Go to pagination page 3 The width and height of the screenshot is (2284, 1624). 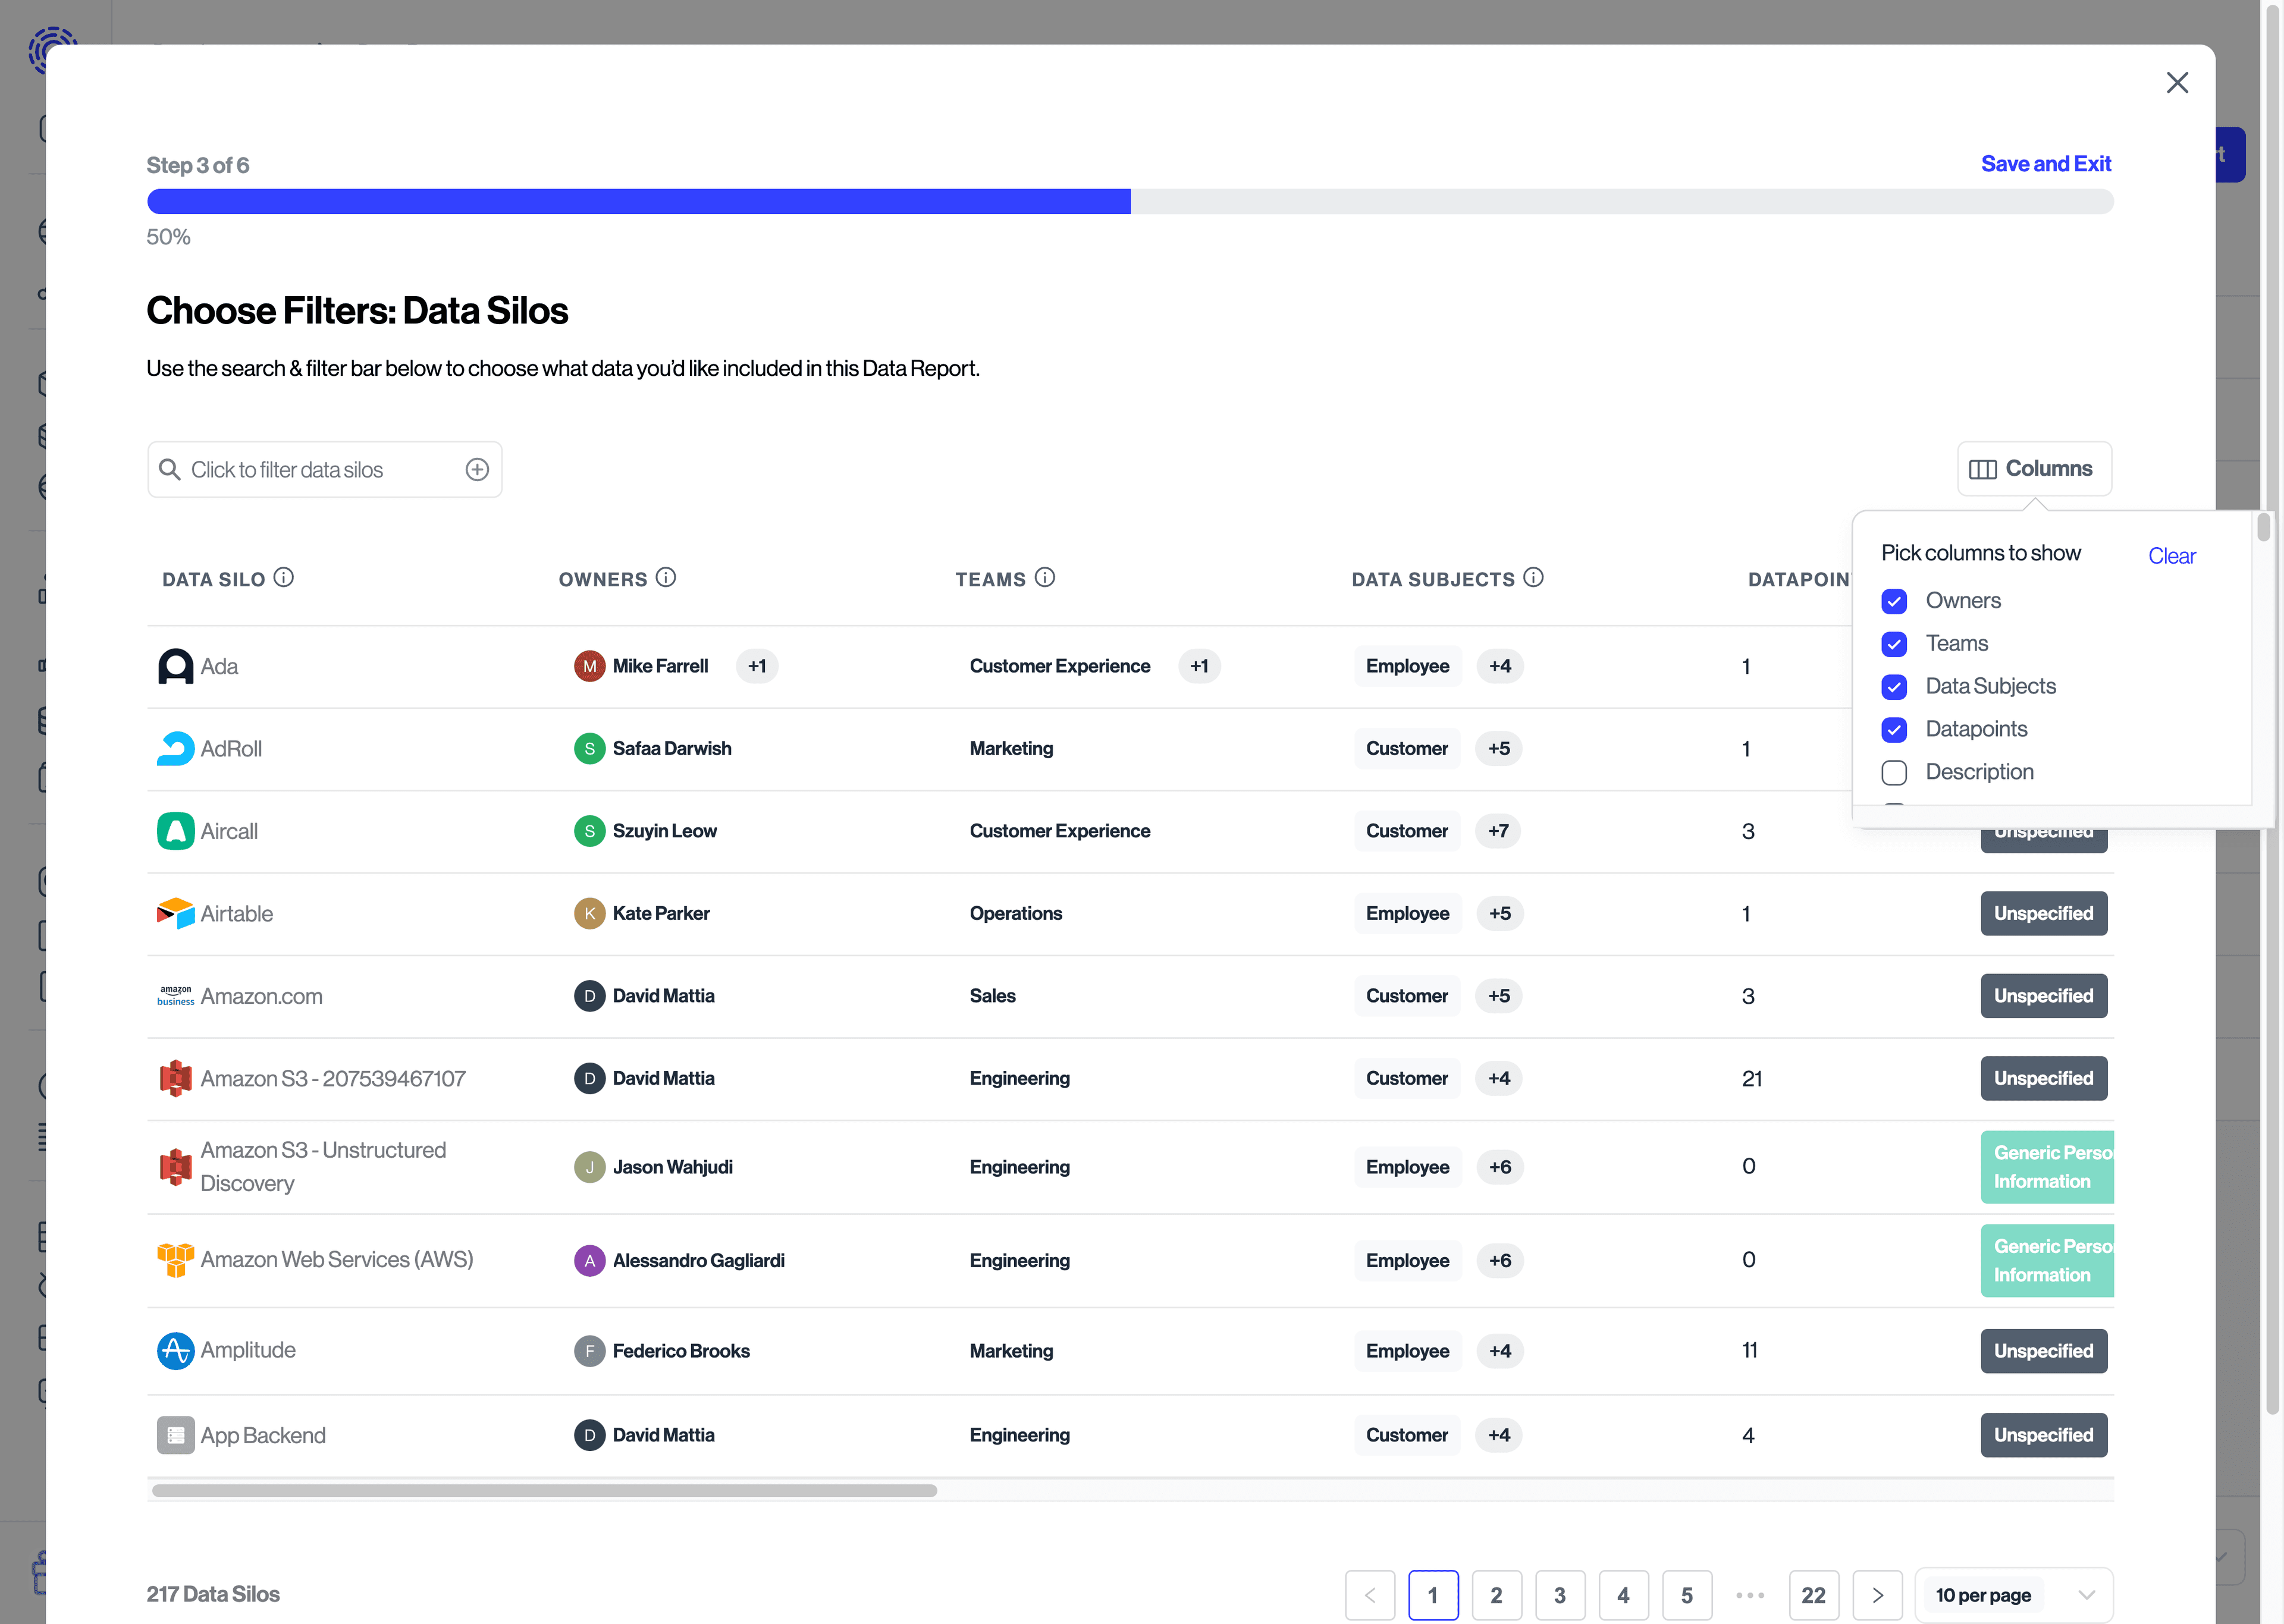[1560, 1595]
